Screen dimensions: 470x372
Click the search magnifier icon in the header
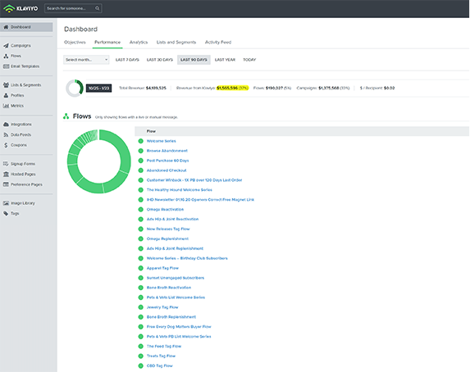tap(98, 8)
